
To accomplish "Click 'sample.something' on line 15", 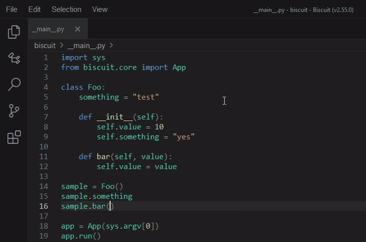I will (96, 196).
